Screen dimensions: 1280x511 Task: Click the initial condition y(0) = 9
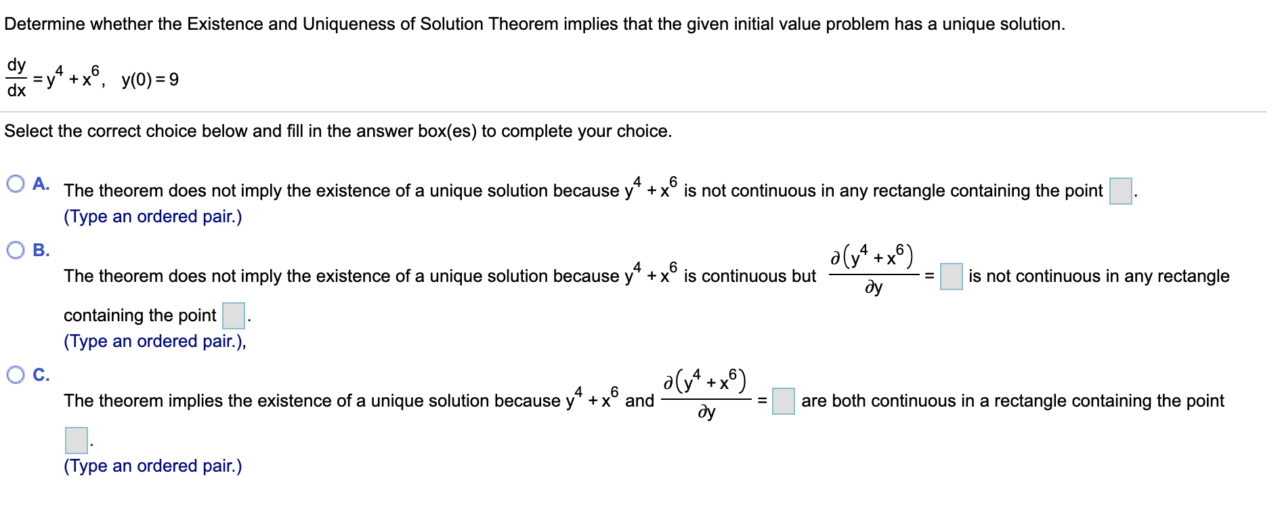point(148,79)
